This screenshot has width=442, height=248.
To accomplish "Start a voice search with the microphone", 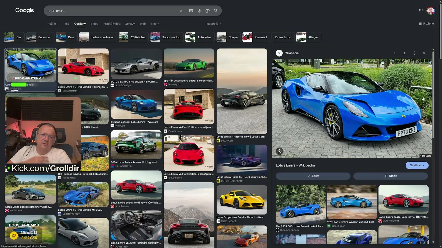I will tap(199, 11).
